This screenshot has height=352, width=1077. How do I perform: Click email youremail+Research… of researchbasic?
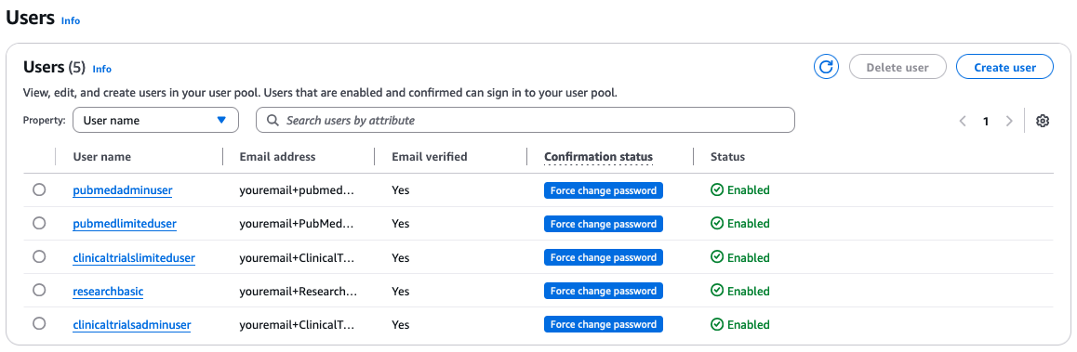pyautogui.click(x=299, y=292)
